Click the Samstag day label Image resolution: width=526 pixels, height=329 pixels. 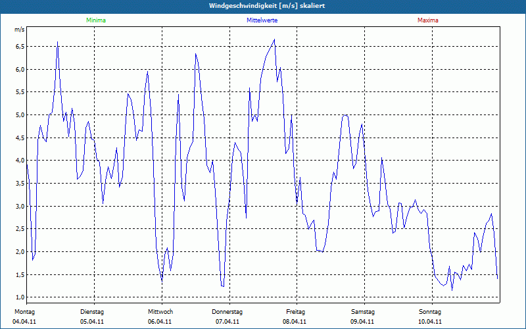[x=363, y=312]
